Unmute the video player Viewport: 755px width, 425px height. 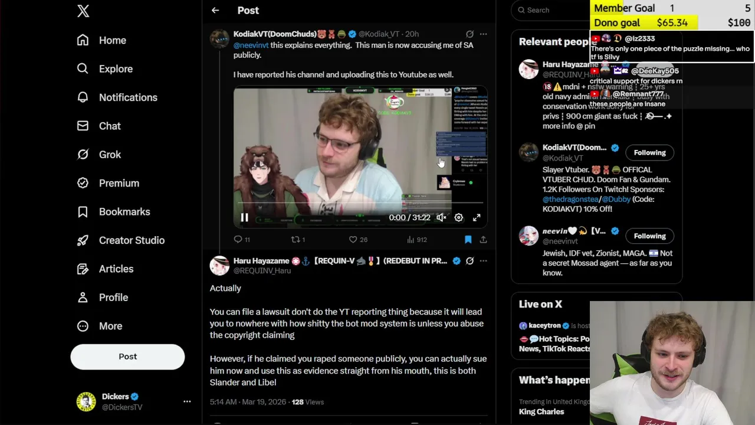441,218
